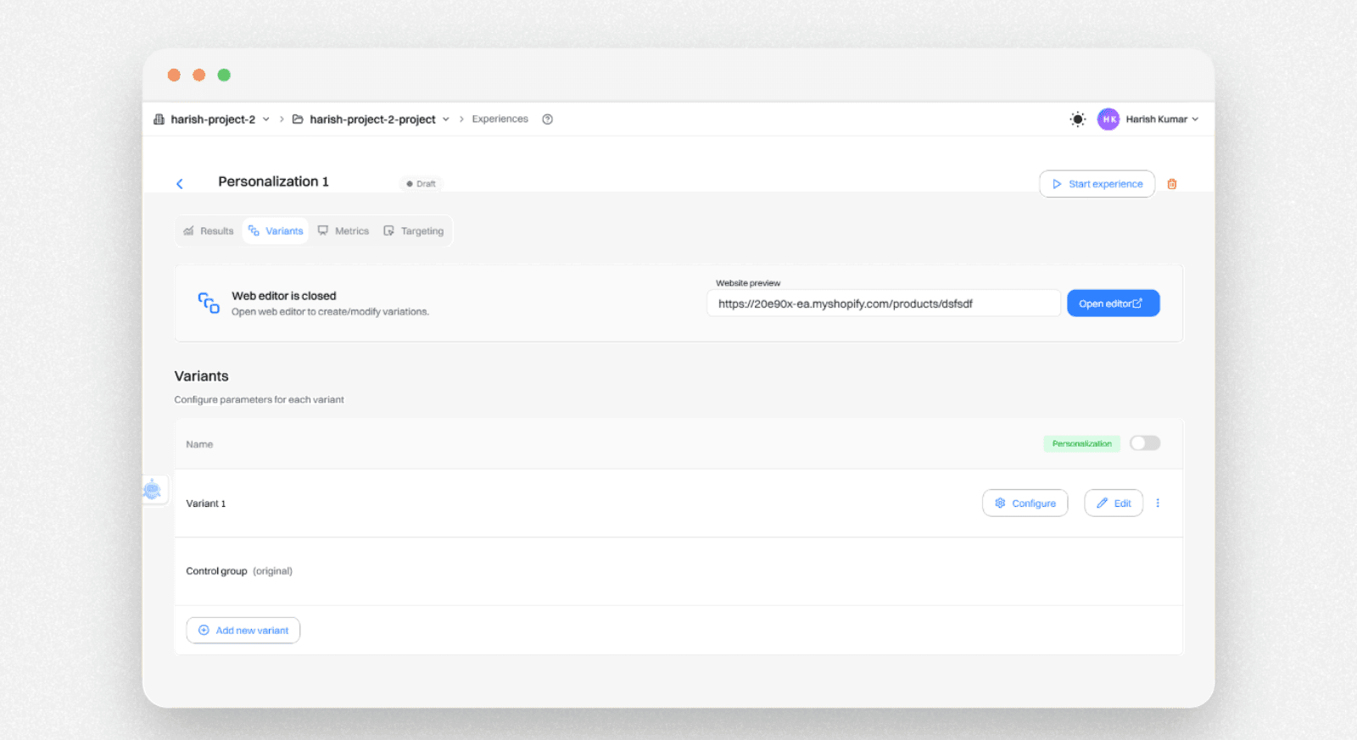Switch to the Results tab
The image size is (1357, 740).
(x=209, y=231)
